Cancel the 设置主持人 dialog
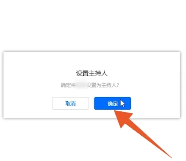The image size is (186, 161). coord(70,103)
